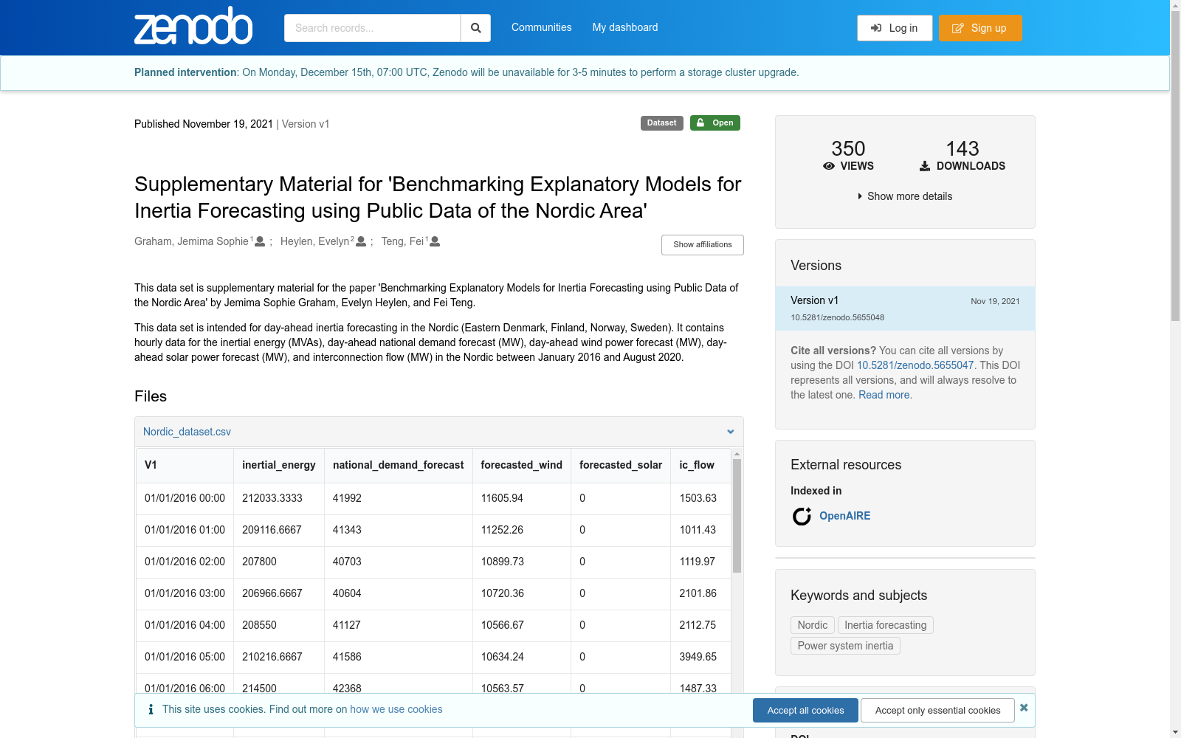
Task: Open the OpenAIRE link
Action: coord(844,516)
